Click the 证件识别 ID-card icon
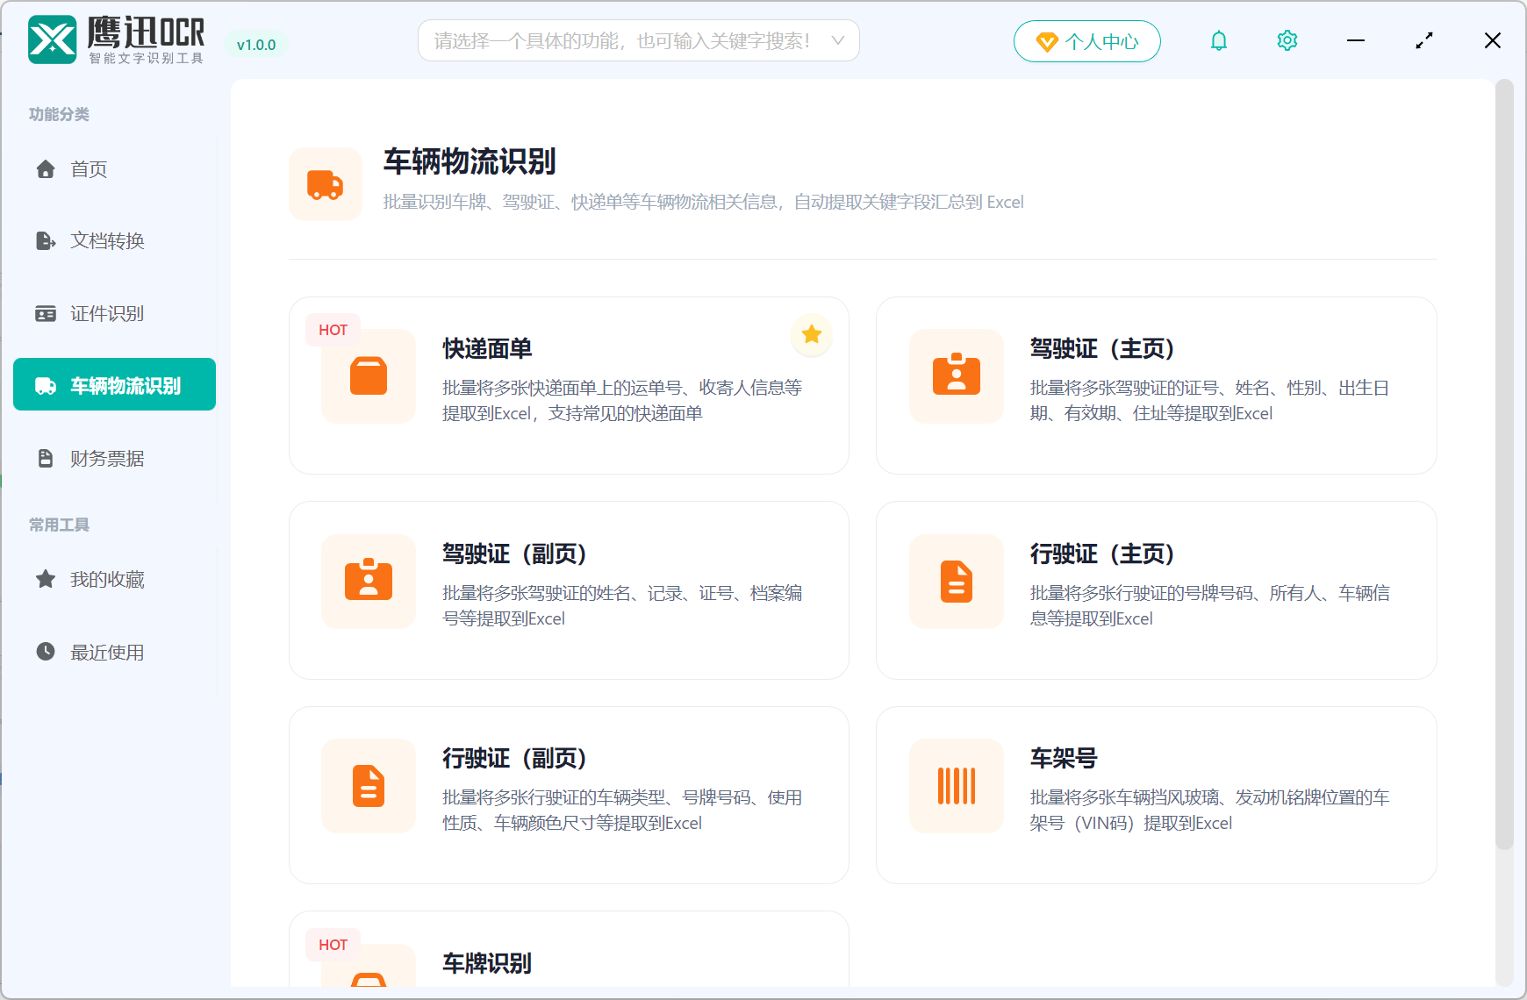Screen dimensions: 1527x1000 [x=46, y=313]
